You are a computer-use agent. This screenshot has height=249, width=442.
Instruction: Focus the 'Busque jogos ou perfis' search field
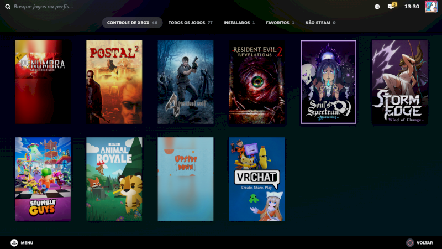tap(44, 7)
